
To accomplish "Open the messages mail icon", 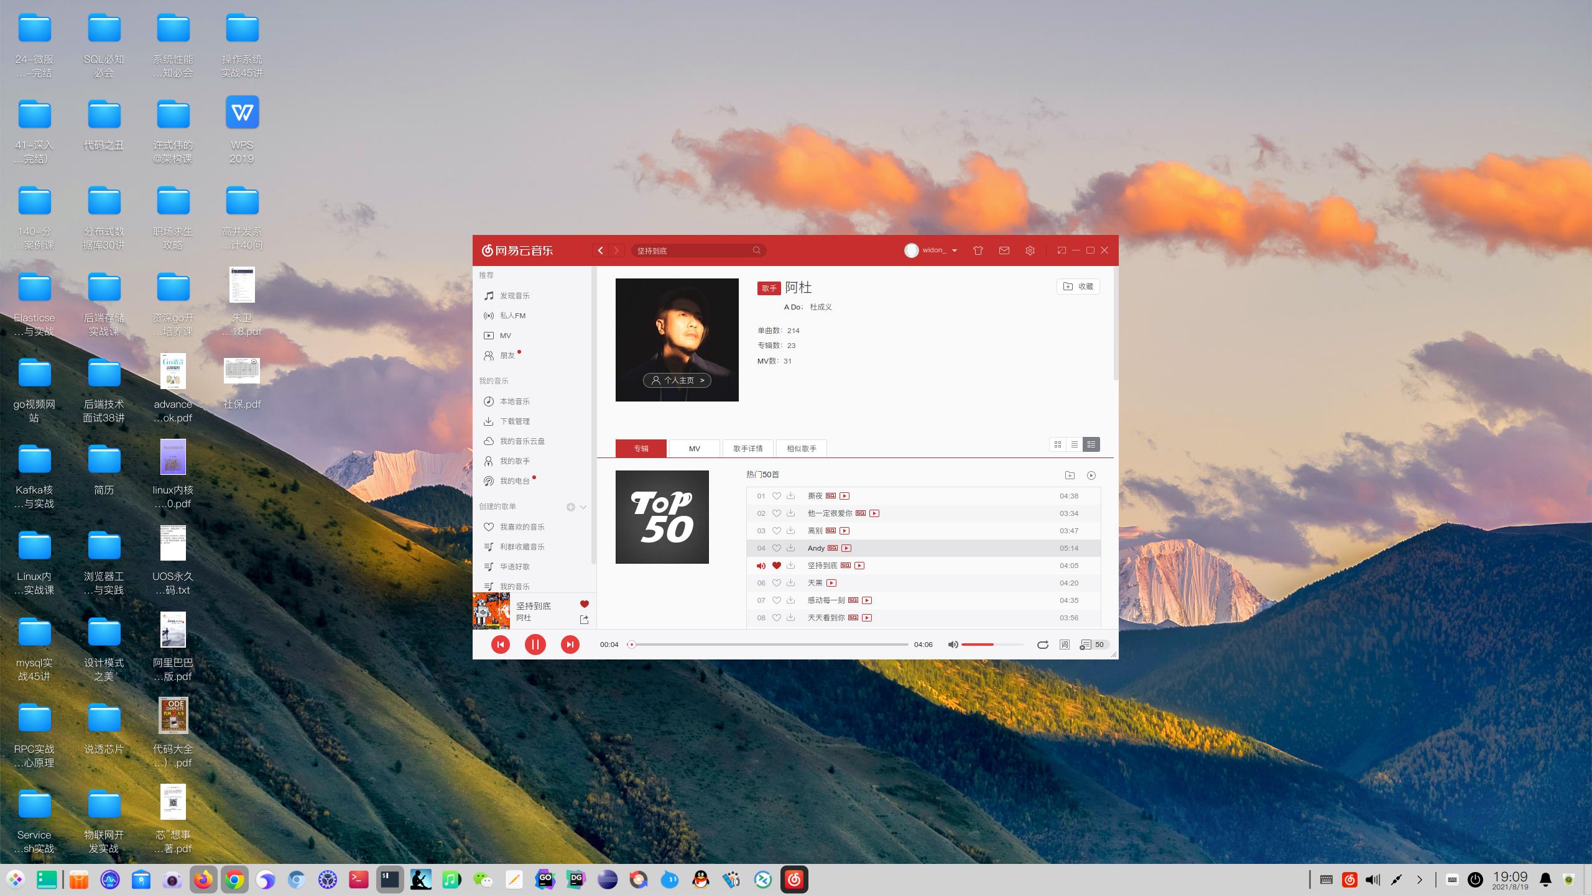I will point(1004,250).
